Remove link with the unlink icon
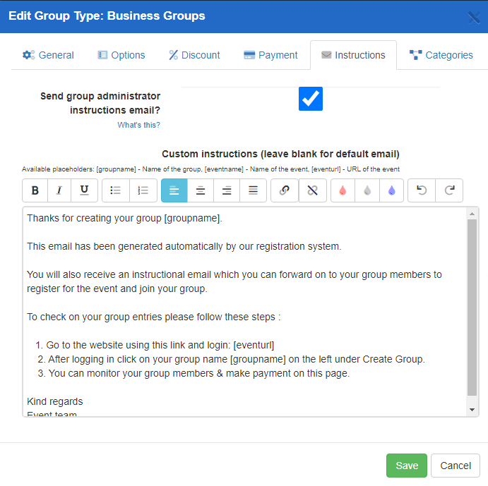Image resolution: width=488 pixels, height=486 pixels. pos(312,190)
